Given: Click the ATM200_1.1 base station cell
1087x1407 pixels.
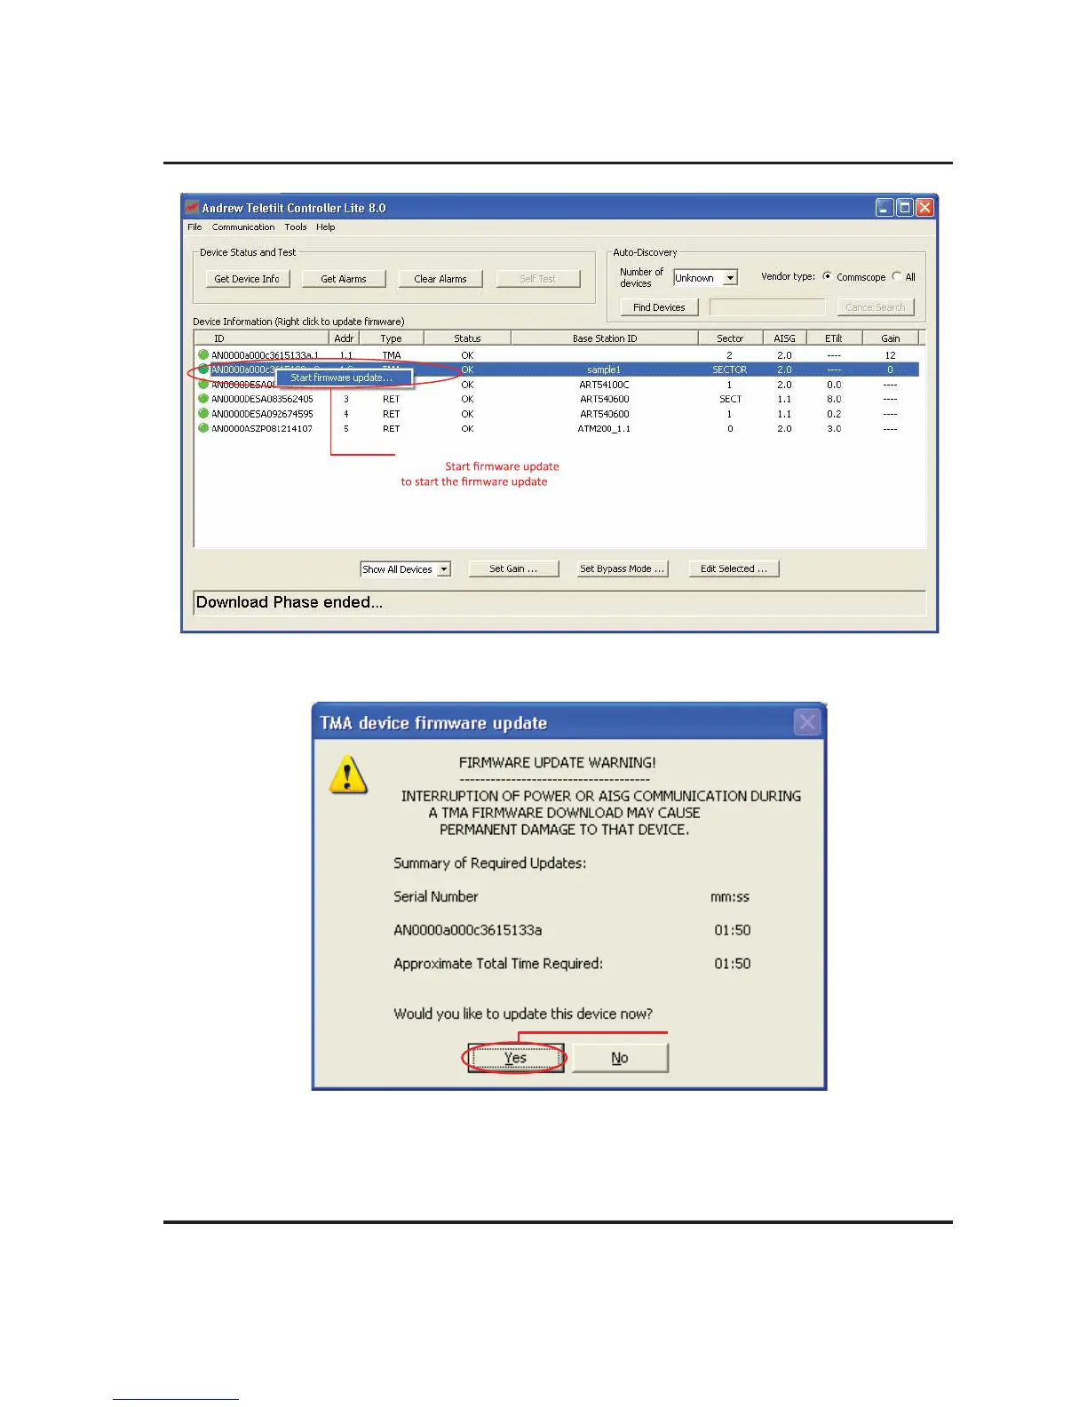Looking at the screenshot, I should click(x=604, y=428).
